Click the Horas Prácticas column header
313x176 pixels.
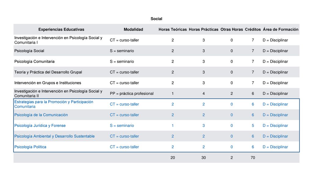tap(204, 29)
